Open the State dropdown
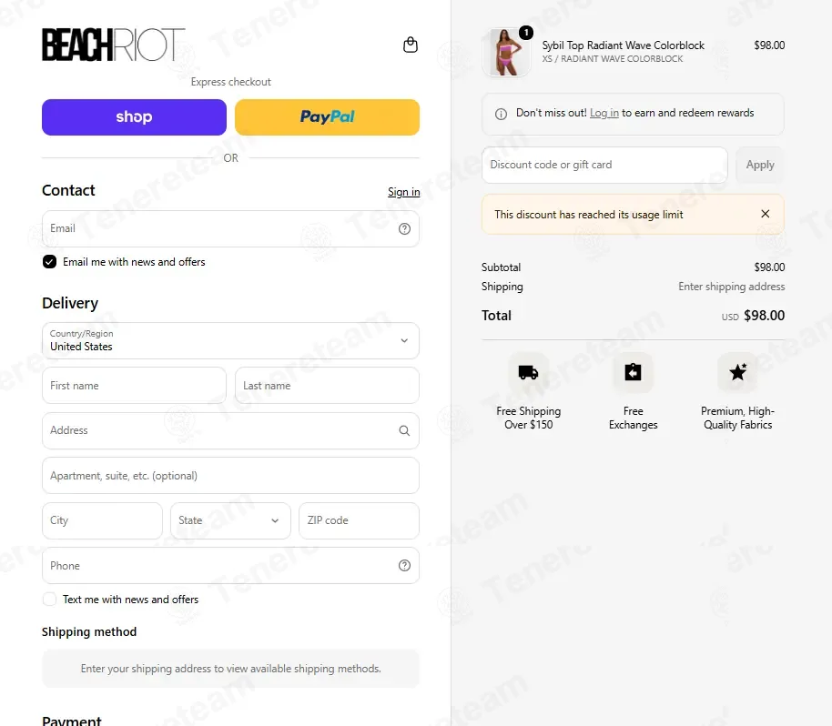This screenshot has width=832, height=726. click(230, 520)
